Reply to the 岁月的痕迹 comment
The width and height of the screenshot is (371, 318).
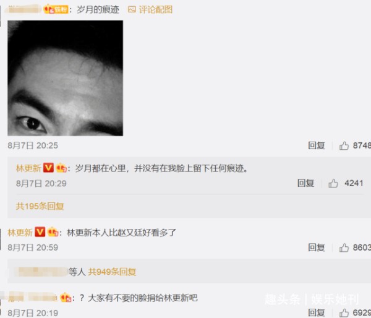click(x=317, y=145)
